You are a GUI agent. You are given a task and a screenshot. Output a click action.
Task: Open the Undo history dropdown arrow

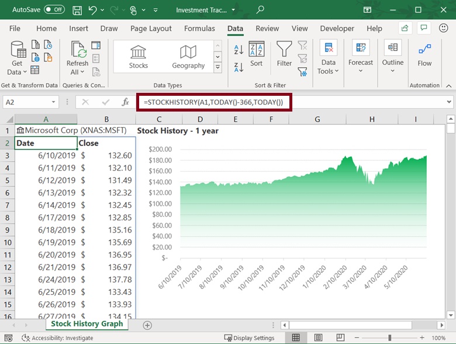102,10
